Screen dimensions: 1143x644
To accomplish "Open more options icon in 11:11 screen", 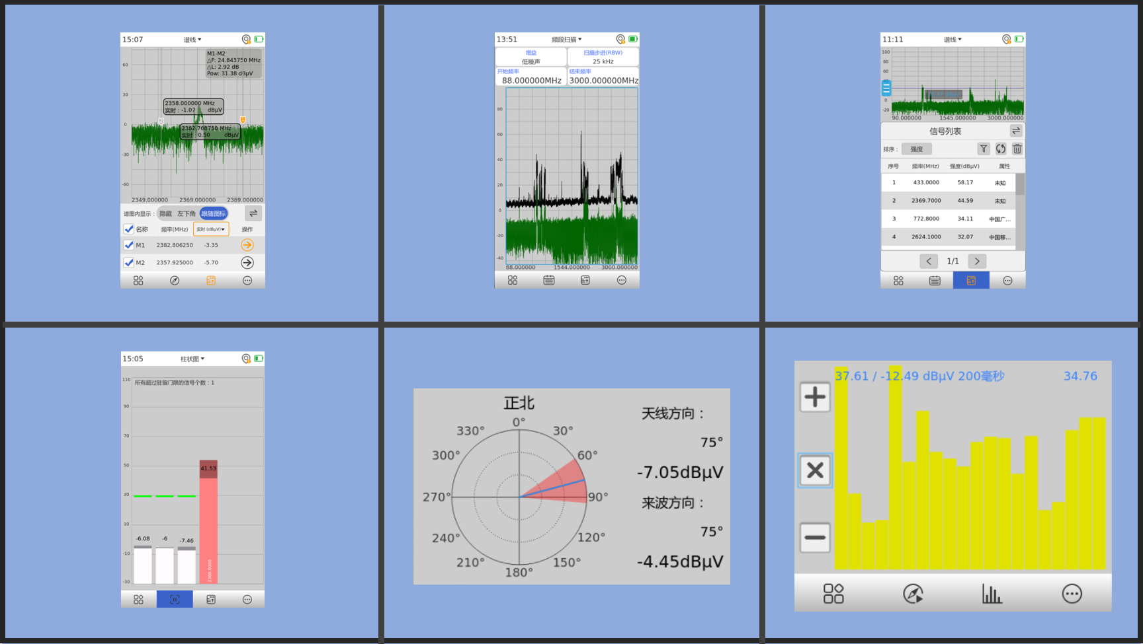I will [1007, 281].
